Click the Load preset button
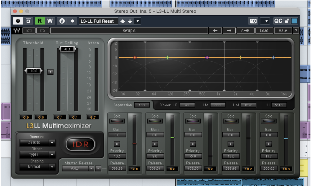The width and height of the screenshot is (311, 186). (x=264, y=31)
